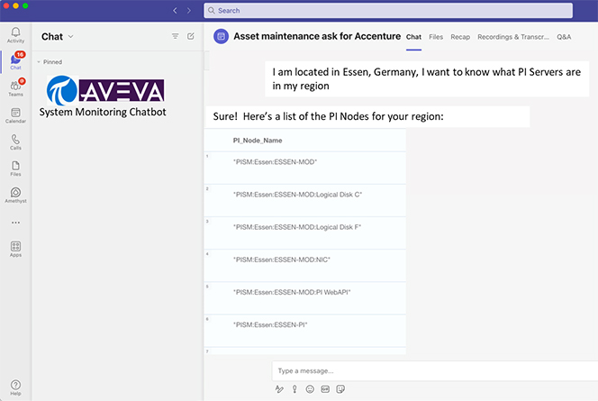Select row "PISM:Essen:ESSEN-MOD"

point(304,168)
